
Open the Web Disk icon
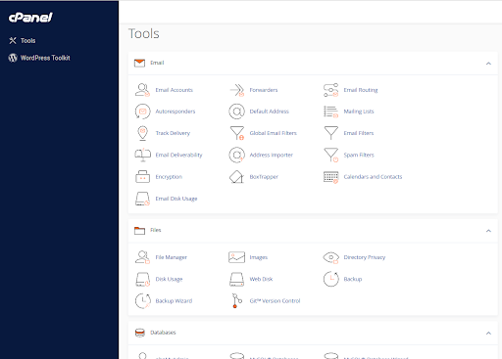[x=236, y=279]
